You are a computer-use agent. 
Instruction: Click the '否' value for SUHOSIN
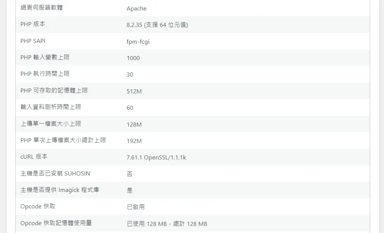pos(129,174)
